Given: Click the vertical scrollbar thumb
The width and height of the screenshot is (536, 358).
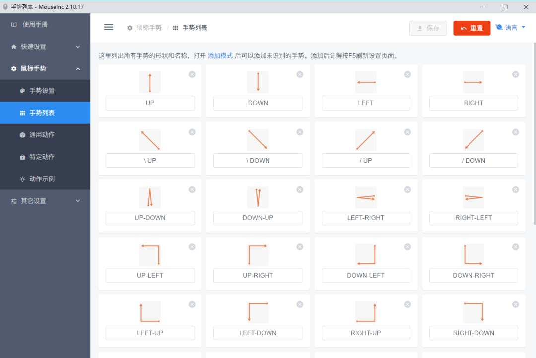Looking at the screenshot, I should click(x=535, y=134).
